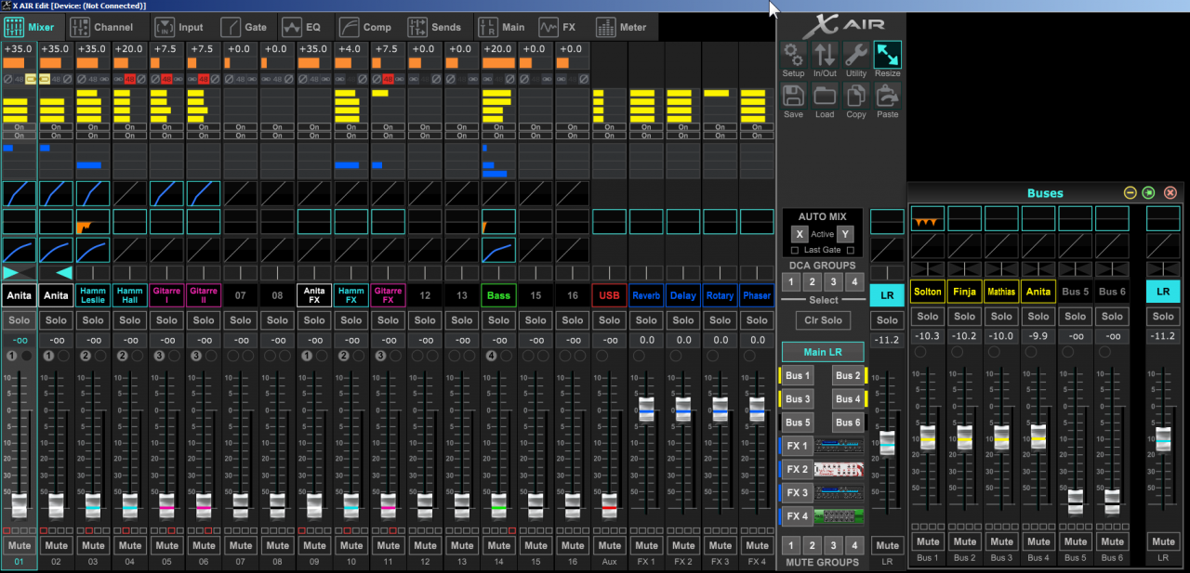The image size is (1190, 573).
Task: Mute the Finja bus
Action: point(964,541)
